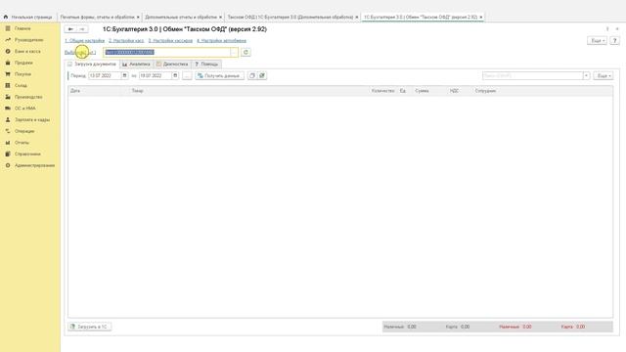Select the Загрузка документов tab

pos(92,65)
